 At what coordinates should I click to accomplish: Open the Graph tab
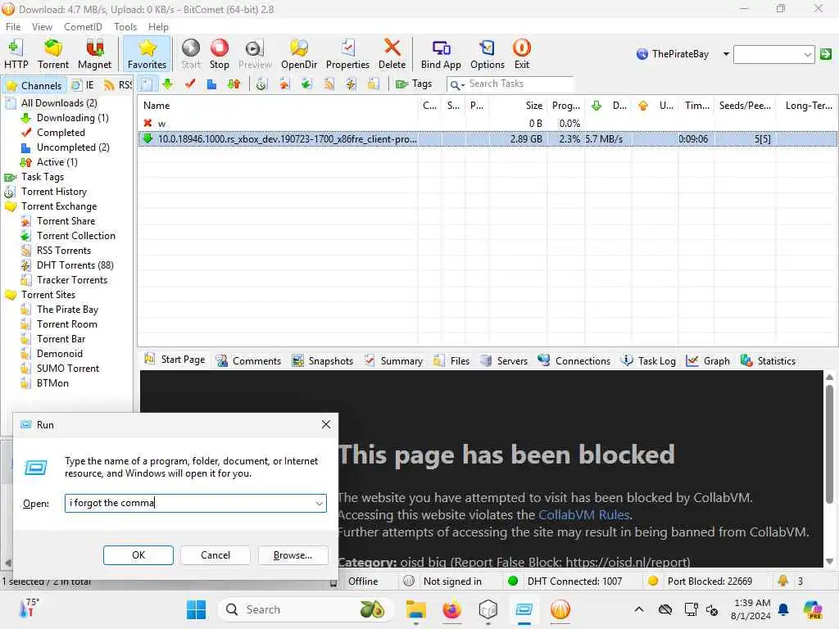coord(708,361)
